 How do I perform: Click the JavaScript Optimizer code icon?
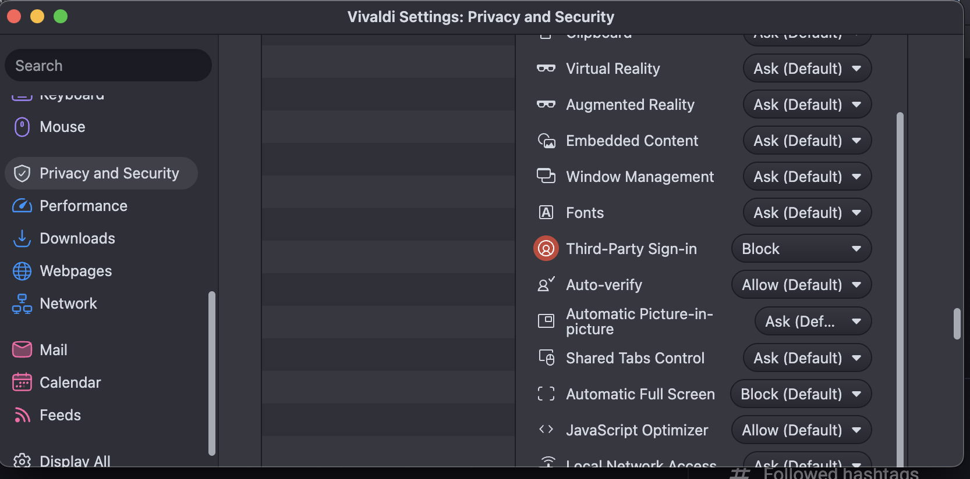(x=546, y=430)
